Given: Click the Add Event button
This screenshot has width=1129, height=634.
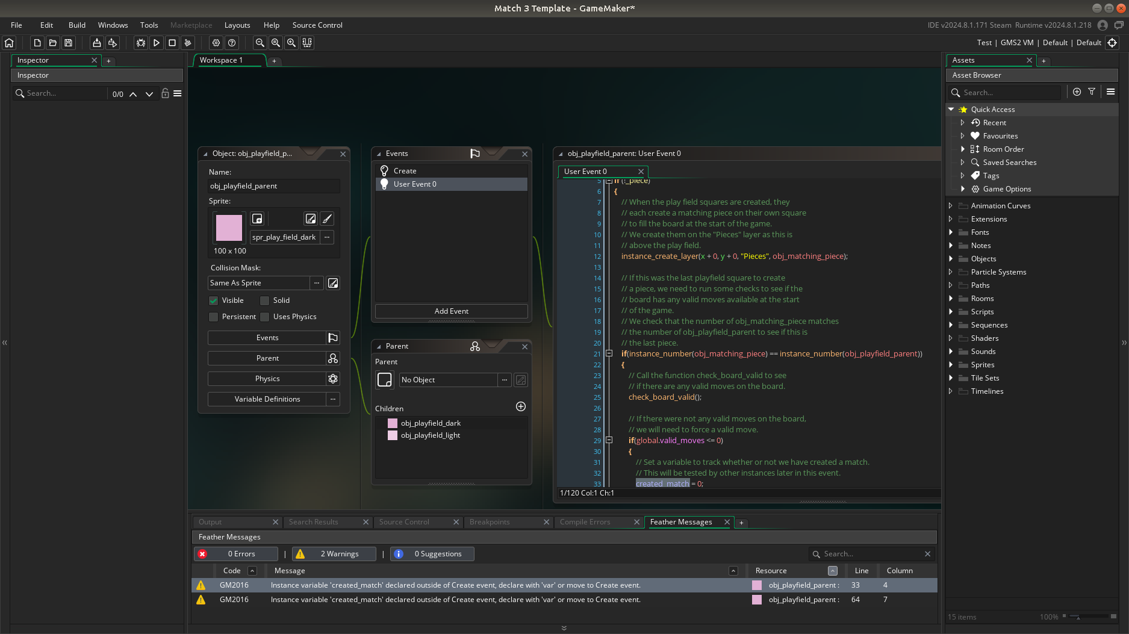Looking at the screenshot, I should click(x=451, y=311).
